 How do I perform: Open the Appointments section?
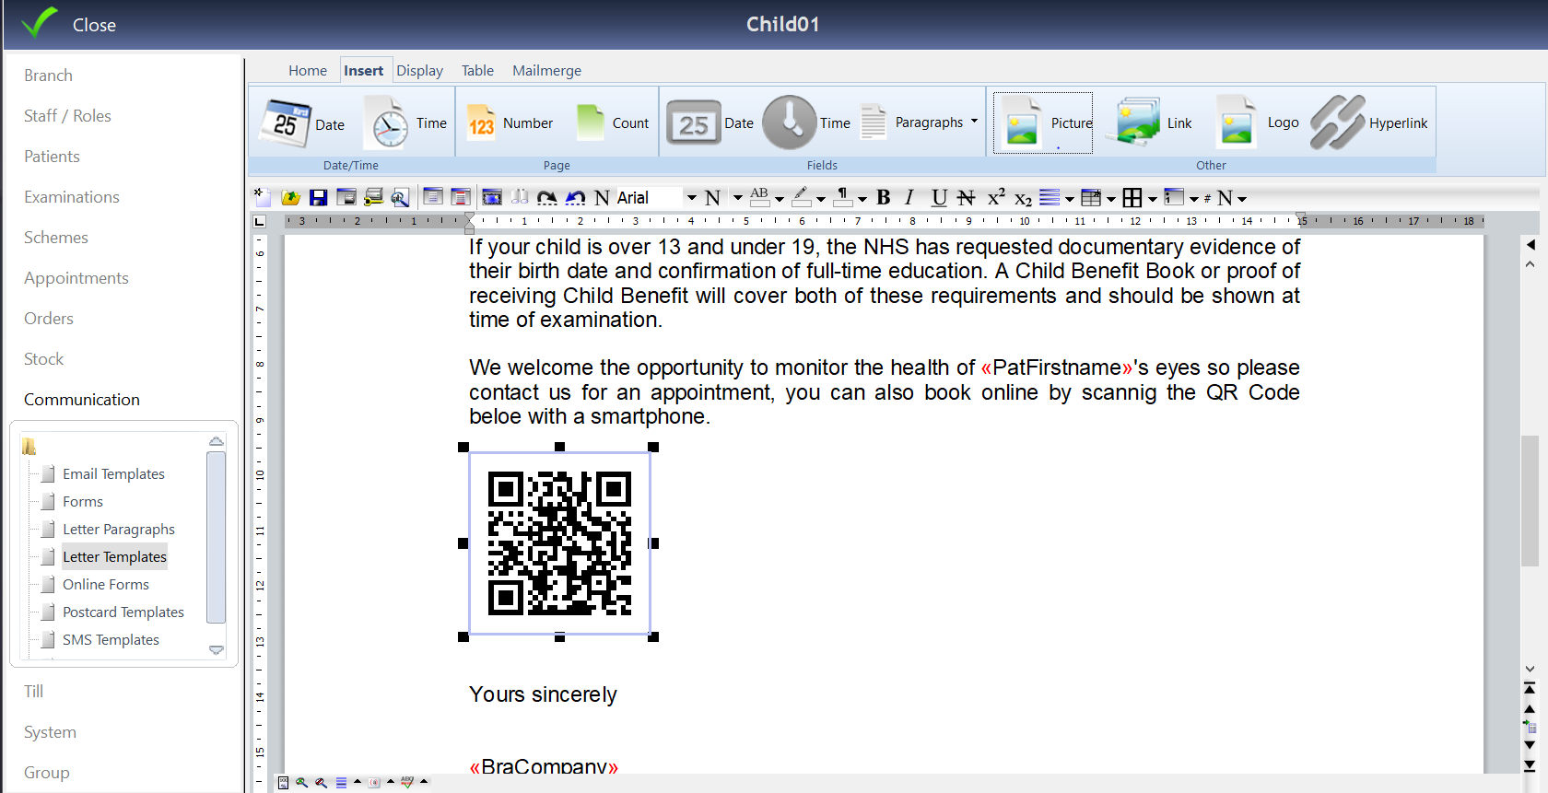(x=76, y=278)
